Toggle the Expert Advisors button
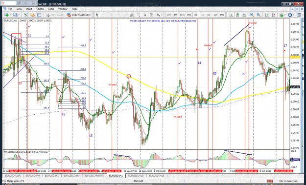The width and height of the screenshot is (306, 185). point(79,15)
